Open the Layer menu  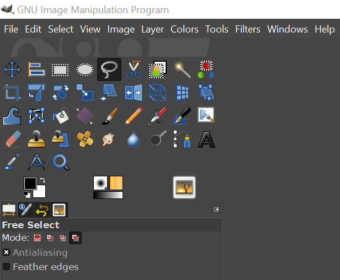(x=153, y=30)
